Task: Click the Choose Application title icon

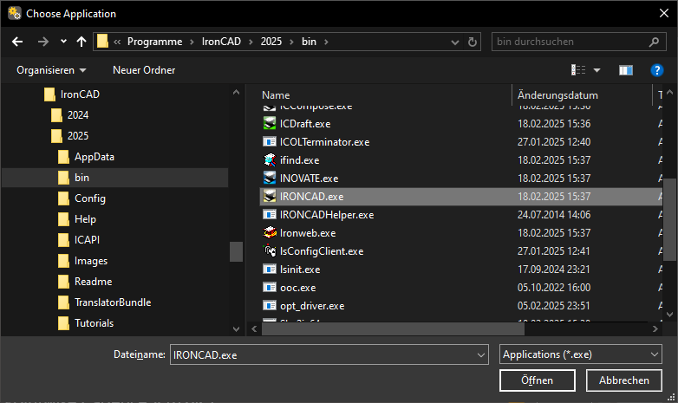Action: point(14,13)
